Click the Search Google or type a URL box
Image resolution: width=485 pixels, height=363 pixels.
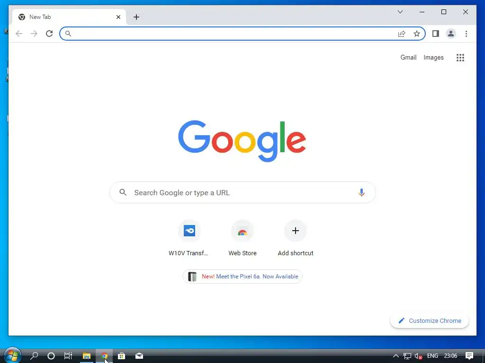242,193
